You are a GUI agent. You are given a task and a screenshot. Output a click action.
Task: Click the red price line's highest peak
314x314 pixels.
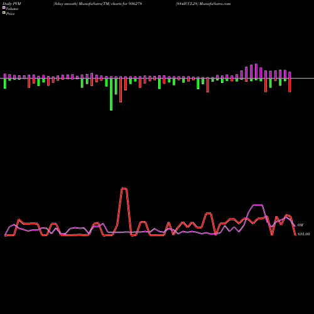coord(124,188)
